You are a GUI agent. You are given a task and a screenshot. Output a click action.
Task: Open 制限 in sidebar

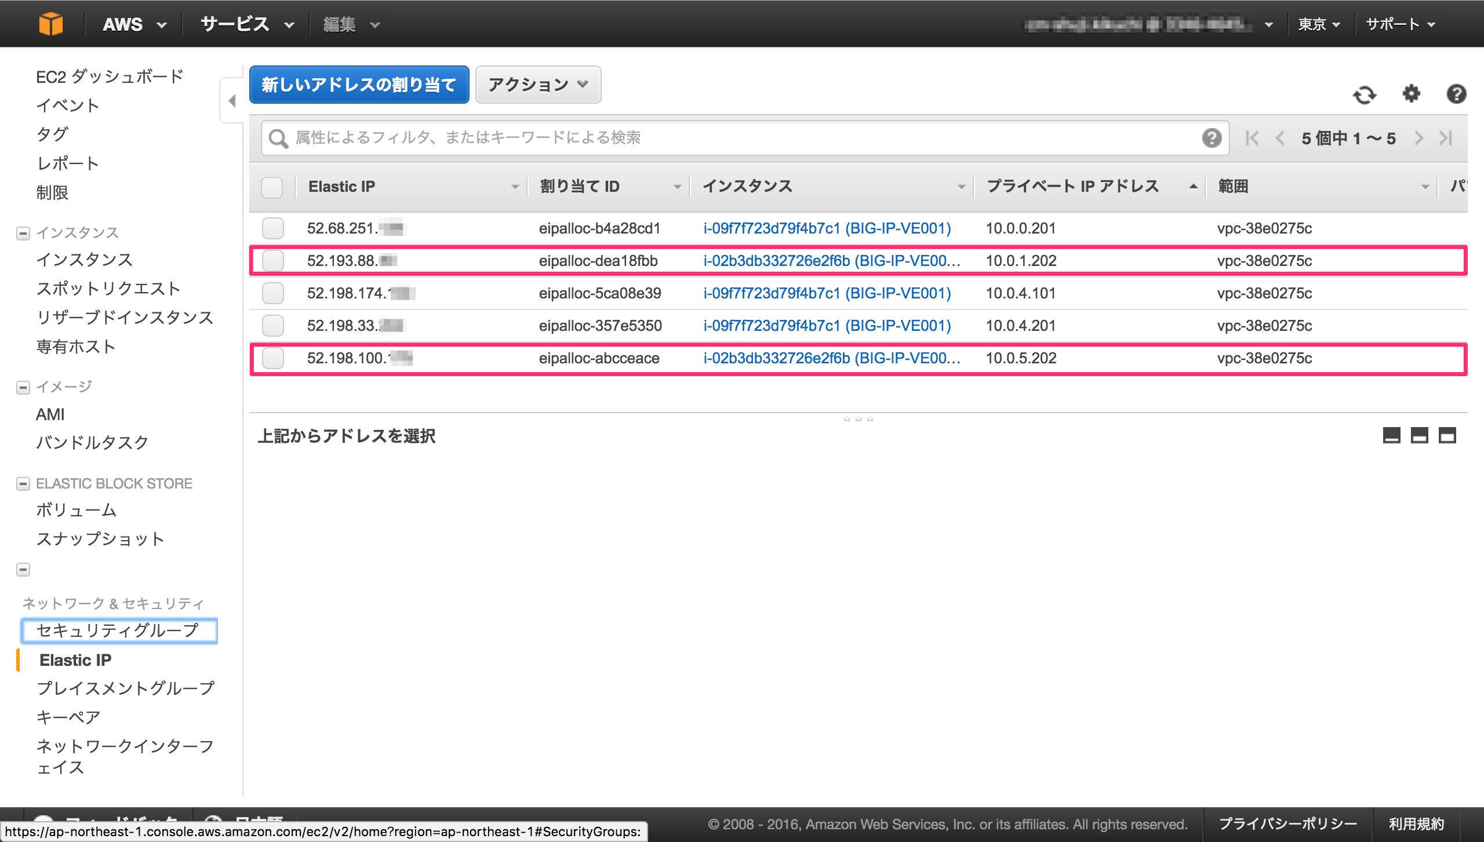click(x=52, y=192)
